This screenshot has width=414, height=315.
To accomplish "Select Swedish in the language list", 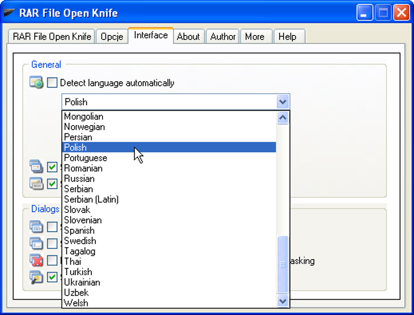I will click(x=169, y=241).
